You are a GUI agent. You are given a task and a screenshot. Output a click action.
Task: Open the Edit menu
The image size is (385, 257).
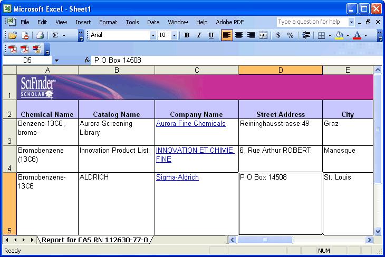pyautogui.click(x=42, y=22)
